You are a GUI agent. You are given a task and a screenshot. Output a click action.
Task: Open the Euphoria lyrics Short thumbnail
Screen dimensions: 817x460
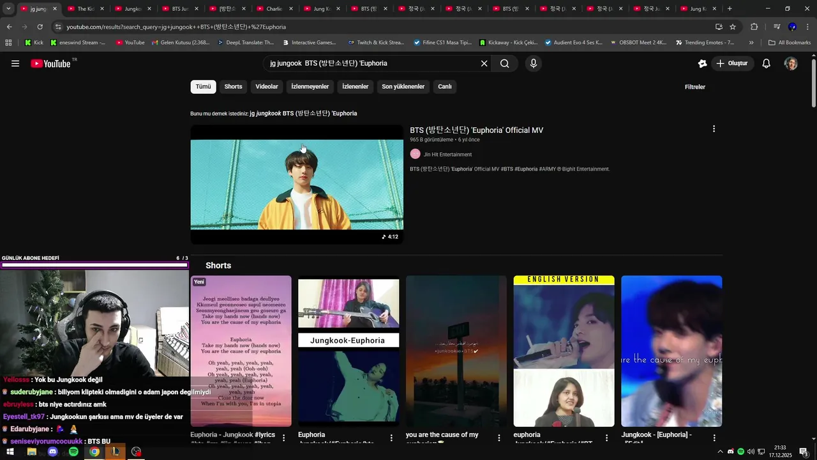(241, 351)
